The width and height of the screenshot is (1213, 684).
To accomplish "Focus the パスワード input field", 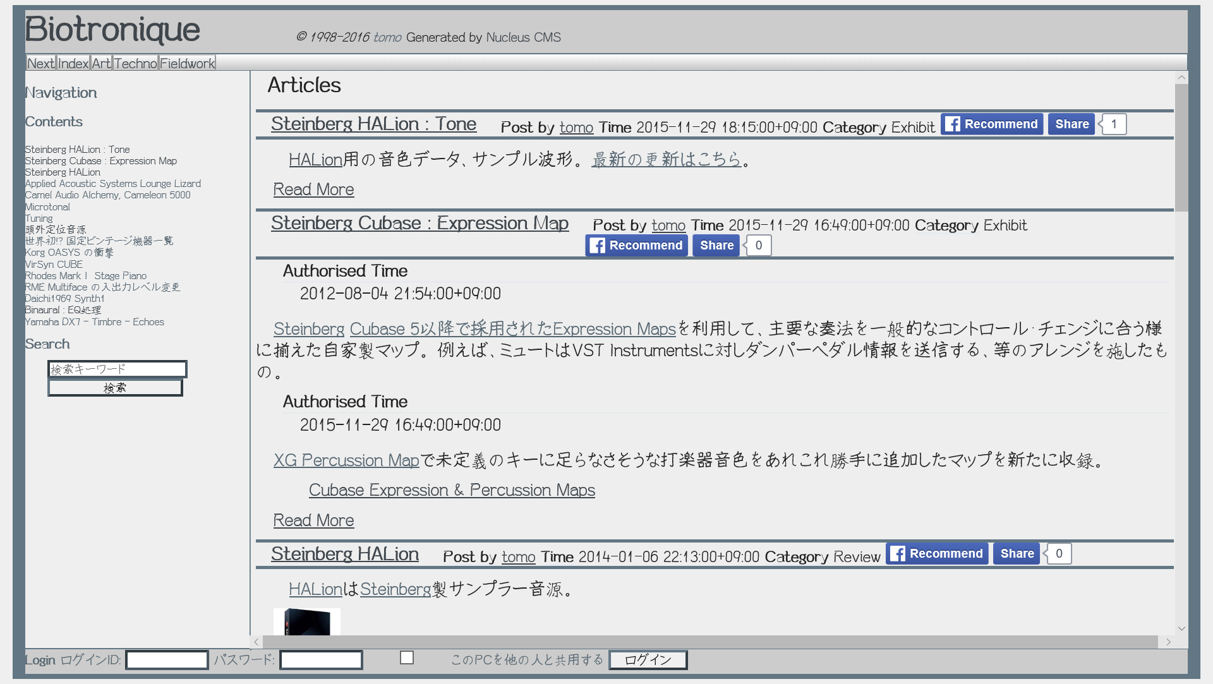I will (x=321, y=660).
